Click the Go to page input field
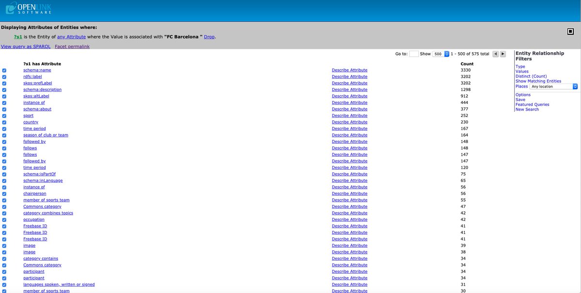 (x=414, y=54)
